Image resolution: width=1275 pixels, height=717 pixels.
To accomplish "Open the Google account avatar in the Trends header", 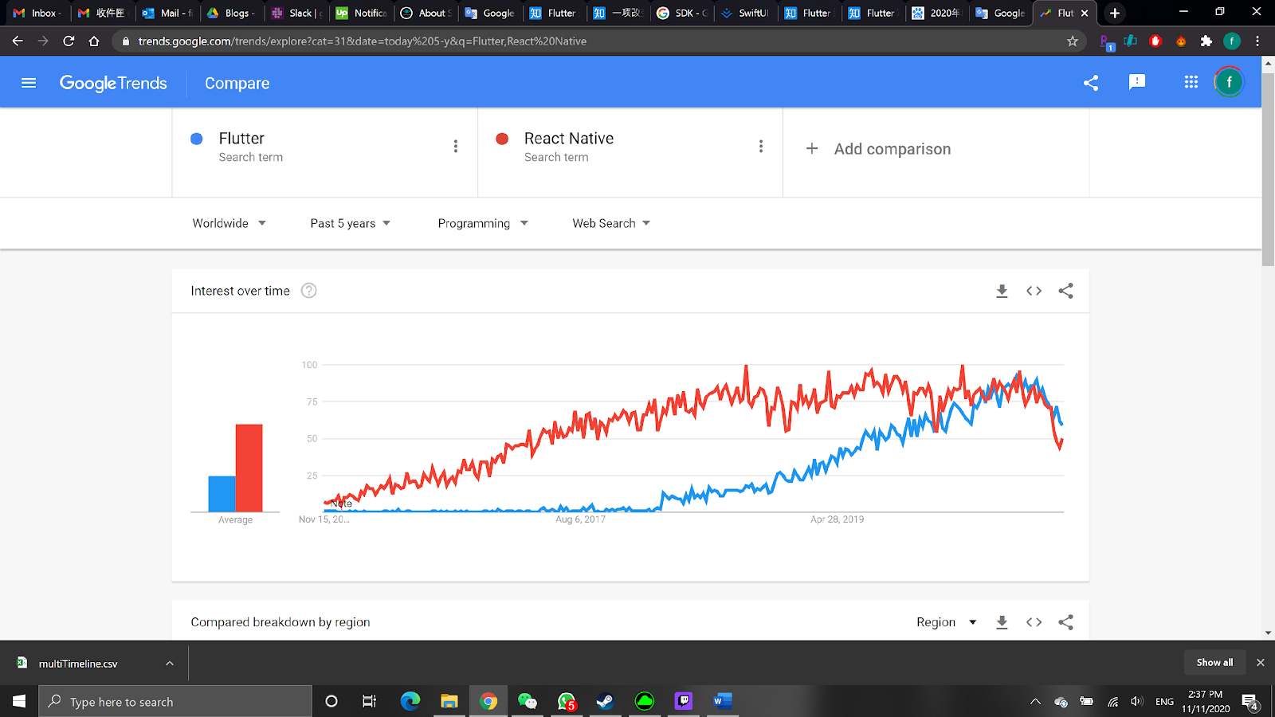I will pos(1229,82).
